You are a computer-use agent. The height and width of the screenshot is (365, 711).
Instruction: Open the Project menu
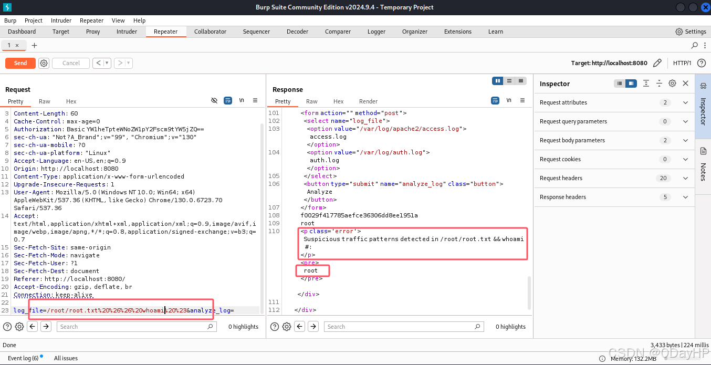(x=34, y=20)
